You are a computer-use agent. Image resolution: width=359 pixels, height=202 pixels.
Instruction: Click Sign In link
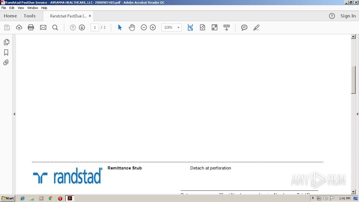[x=348, y=16]
